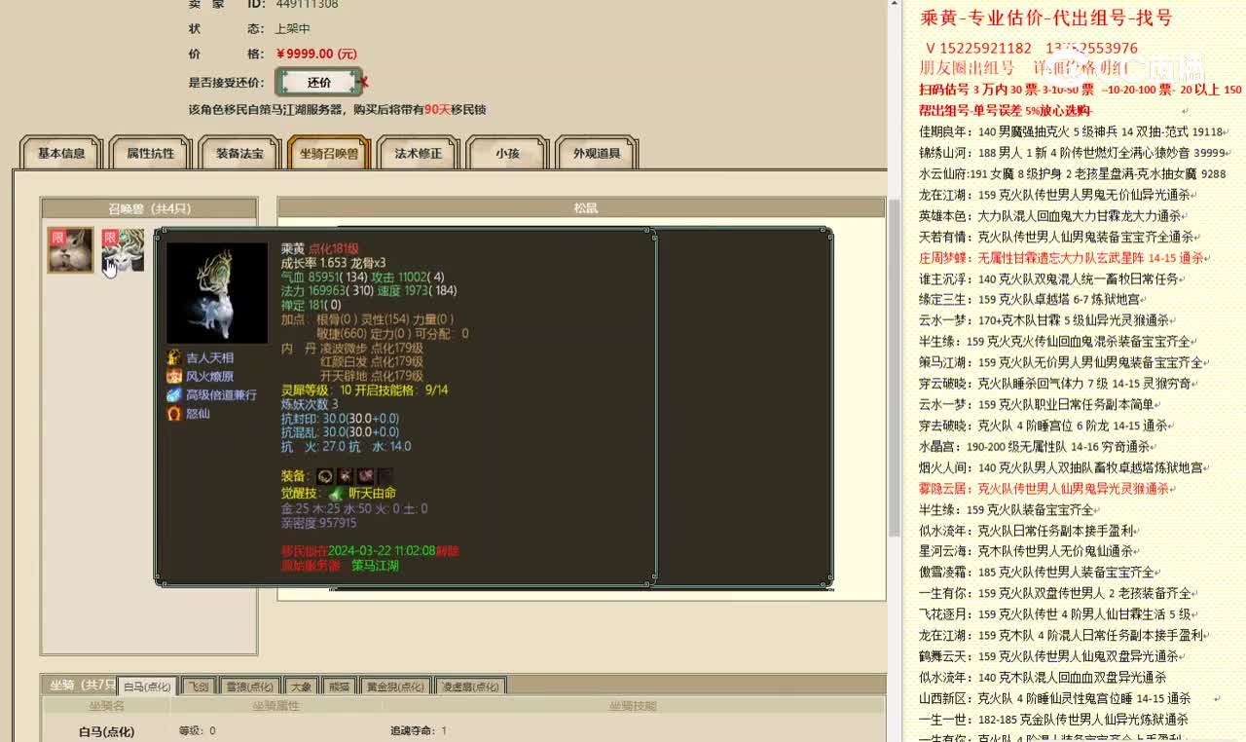
Task: Click listing 鹤舞云天 159 克火队传世男人
Action: click(x=1049, y=656)
